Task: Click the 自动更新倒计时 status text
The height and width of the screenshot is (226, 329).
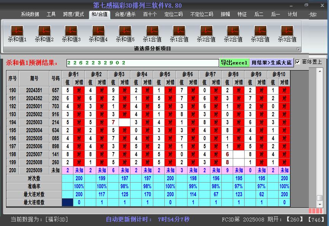Action: tap(148, 219)
